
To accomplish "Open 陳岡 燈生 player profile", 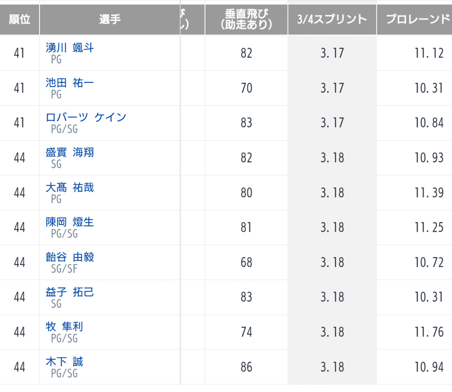I will 70,222.
